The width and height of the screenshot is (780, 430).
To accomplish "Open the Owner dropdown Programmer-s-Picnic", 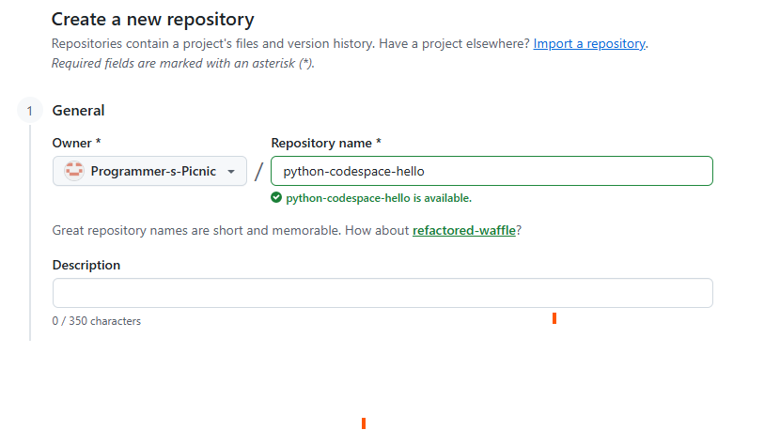I will 149,171.
